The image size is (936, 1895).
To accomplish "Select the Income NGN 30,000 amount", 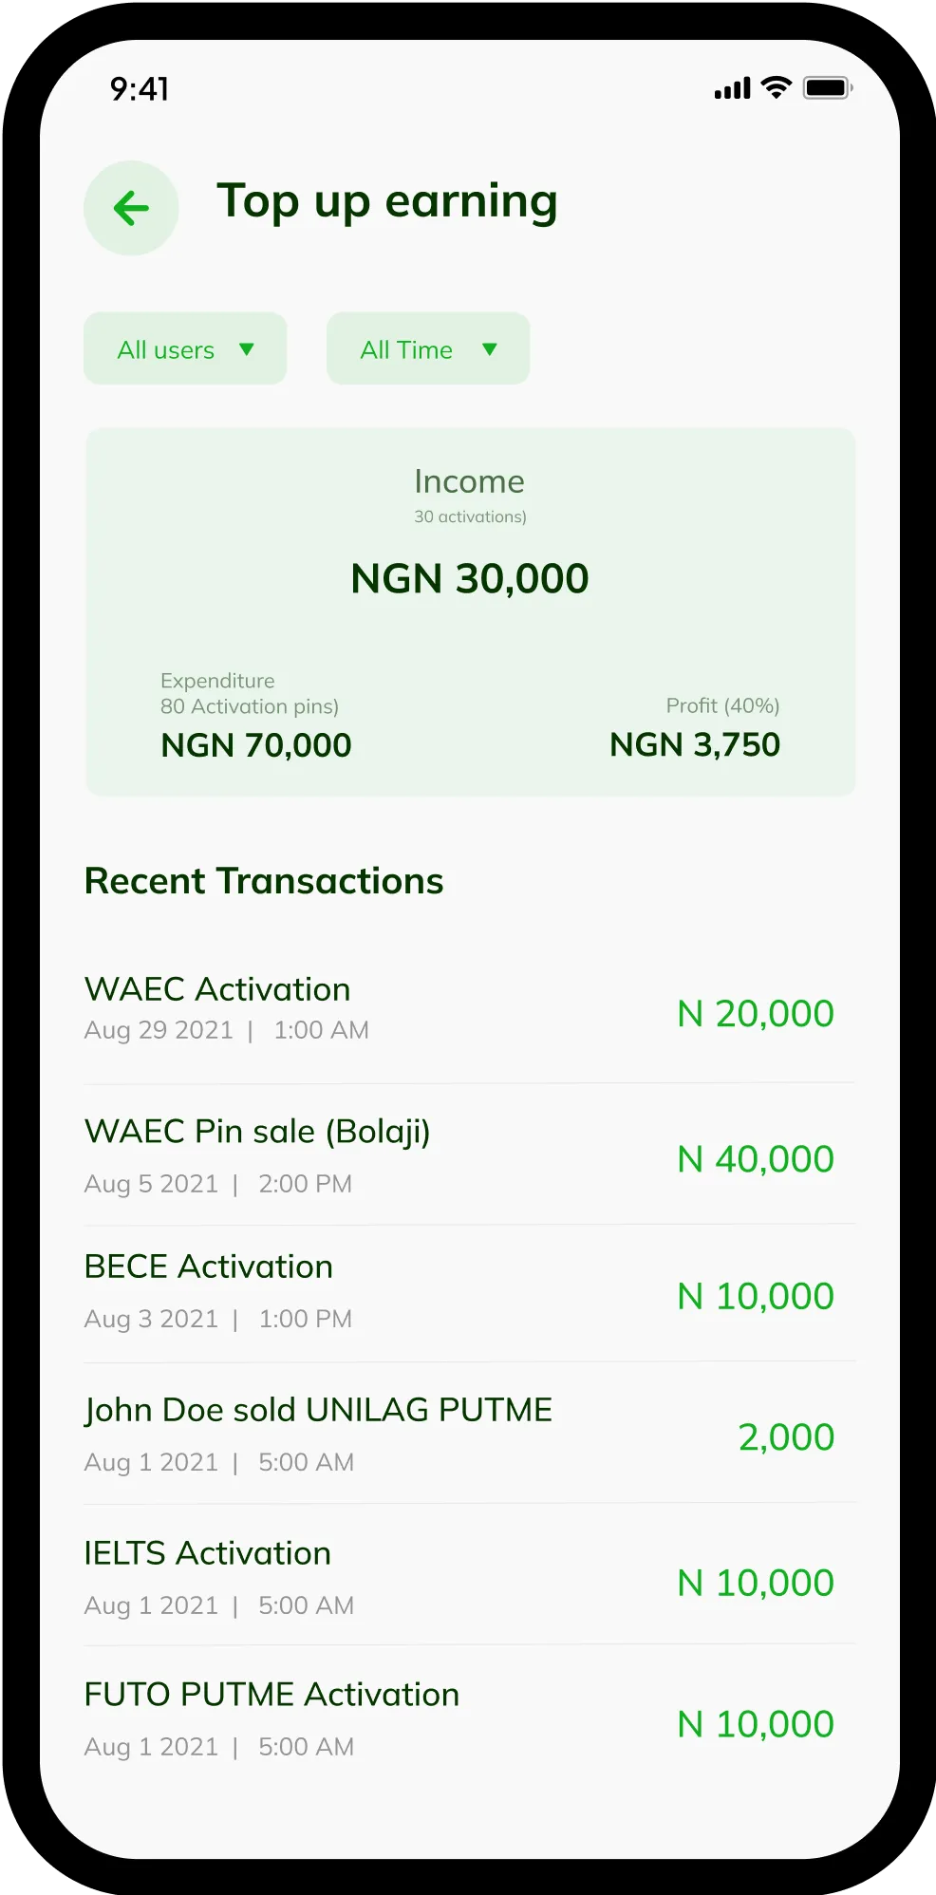I will pyautogui.click(x=470, y=578).
